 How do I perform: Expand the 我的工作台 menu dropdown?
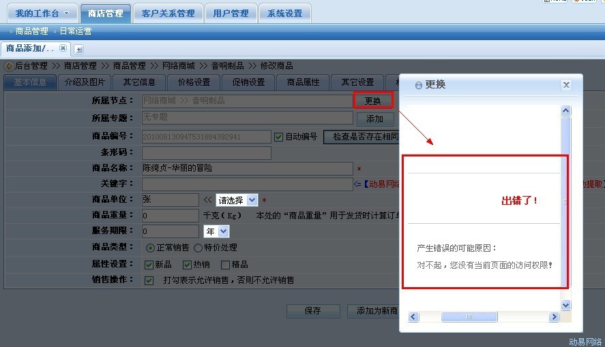pyautogui.click(x=66, y=14)
